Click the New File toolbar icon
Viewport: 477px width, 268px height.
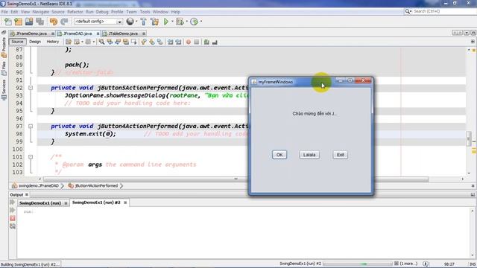tap(8, 22)
